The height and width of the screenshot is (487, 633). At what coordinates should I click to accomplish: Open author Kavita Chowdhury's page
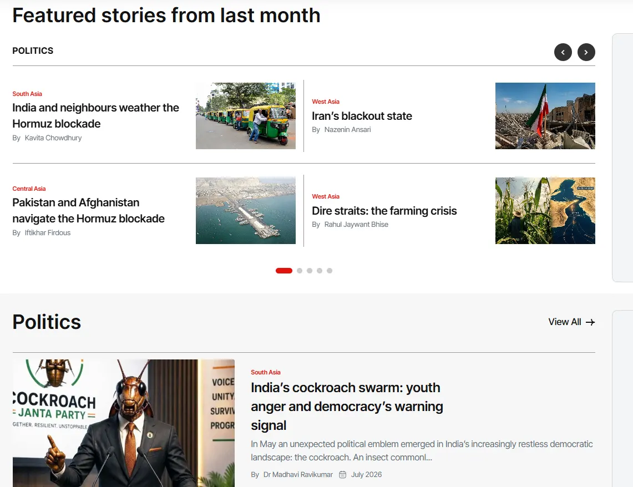[x=53, y=138]
